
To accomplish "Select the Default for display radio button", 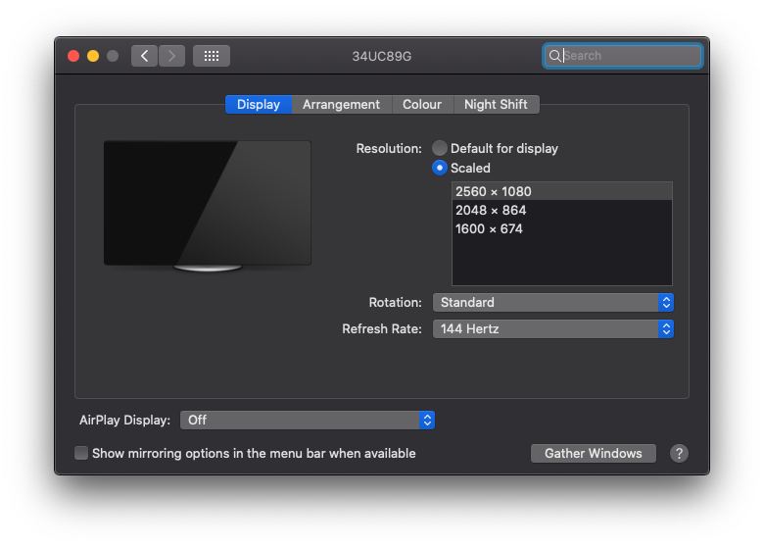I will point(440,148).
